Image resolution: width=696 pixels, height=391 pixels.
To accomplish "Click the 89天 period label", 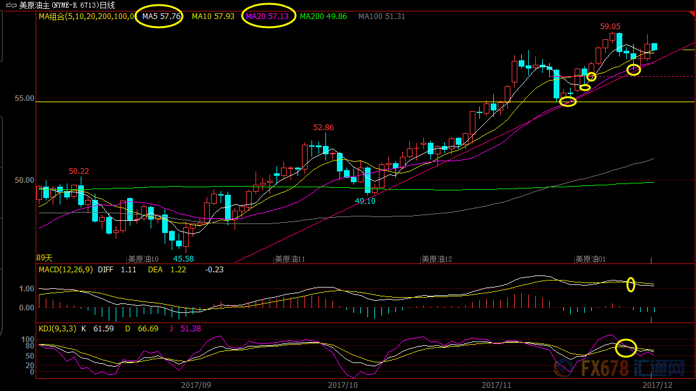I will pyautogui.click(x=44, y=258).
